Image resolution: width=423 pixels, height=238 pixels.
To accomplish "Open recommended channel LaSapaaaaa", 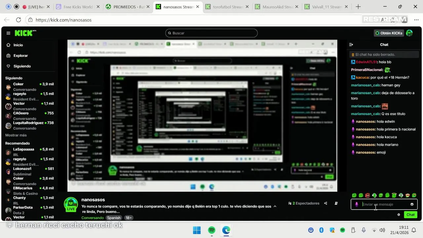I will click(x=30, y=152).
